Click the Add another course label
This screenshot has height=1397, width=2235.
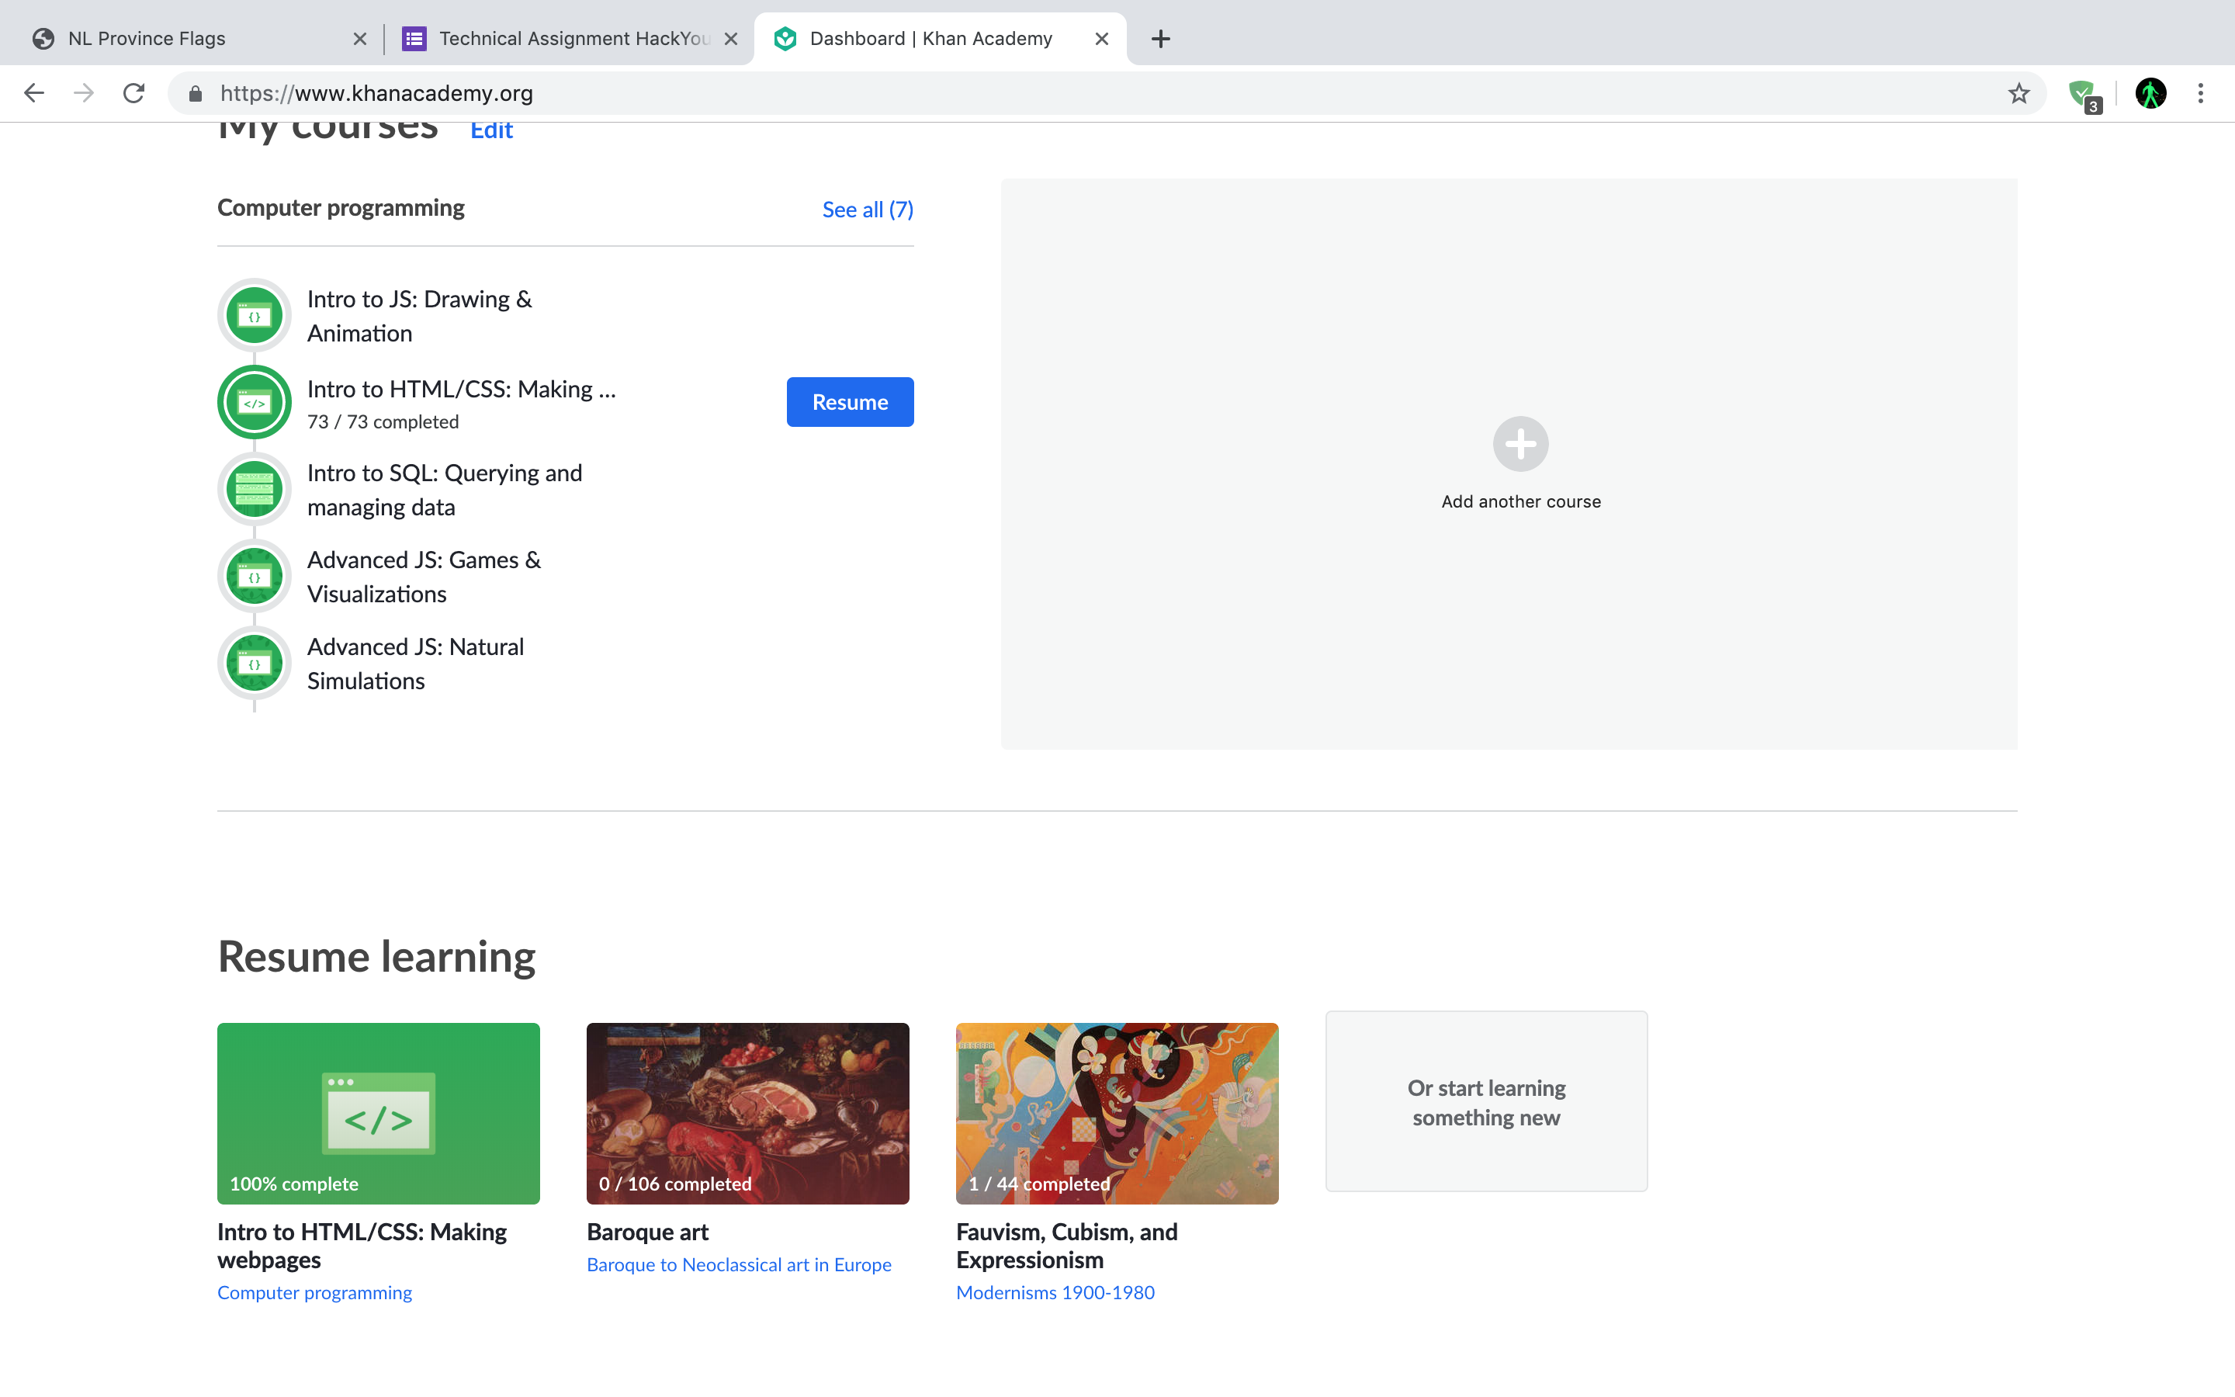pyautogui.click(x=1520, y=501)
